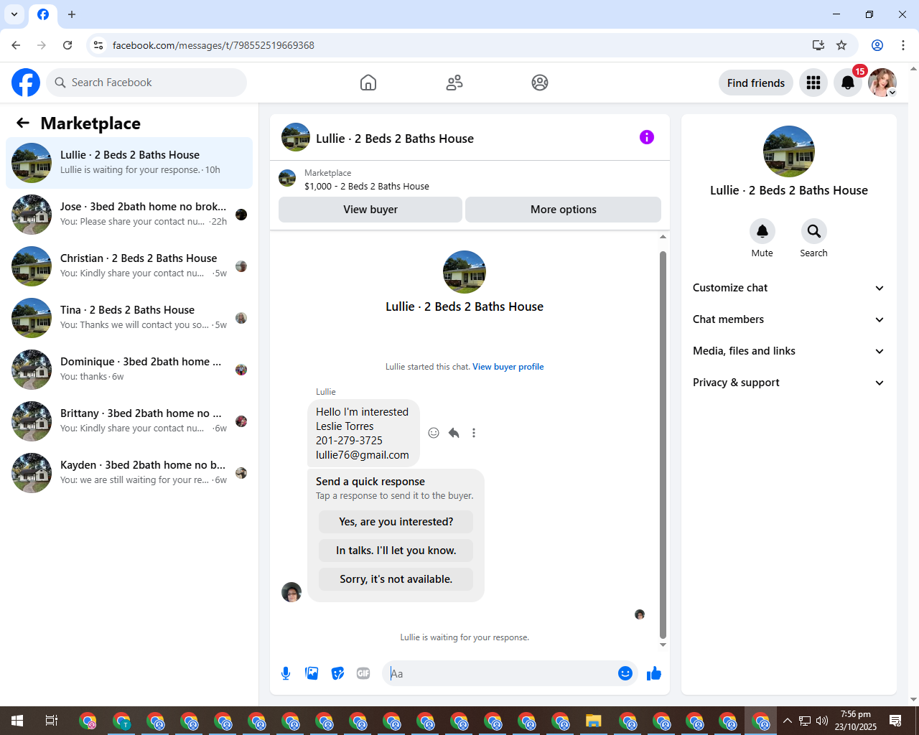The image size is (919, 735).
Task: Open the Tina 2 Beds 2 Baths conversation
Action: (129, 318)
